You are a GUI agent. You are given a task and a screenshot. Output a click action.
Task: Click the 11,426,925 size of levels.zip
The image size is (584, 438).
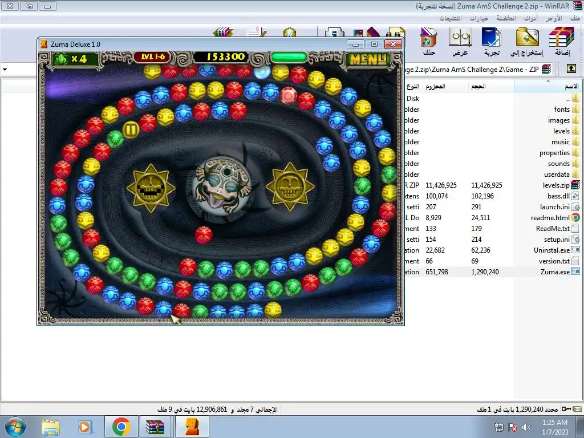pos(486,185)
